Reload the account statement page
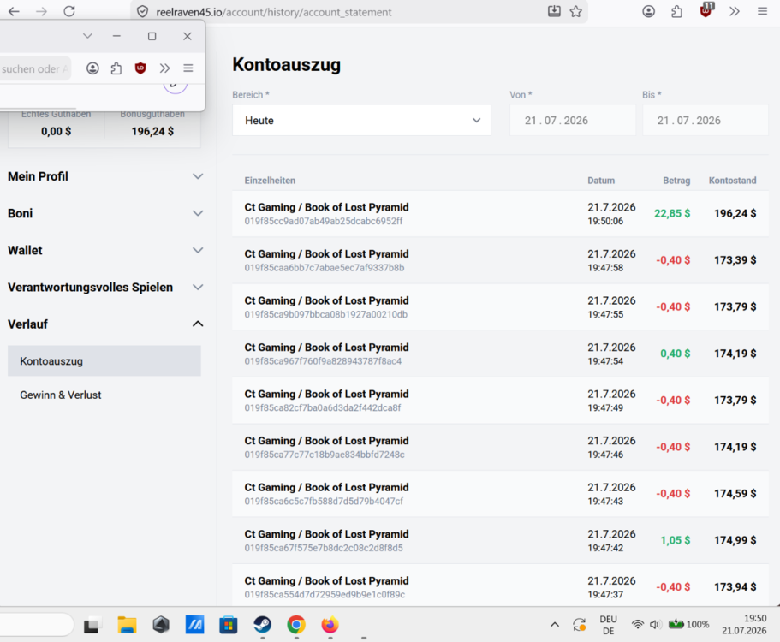Image resolution: width=780 pixels, height=642 pixels. point(69,11)
